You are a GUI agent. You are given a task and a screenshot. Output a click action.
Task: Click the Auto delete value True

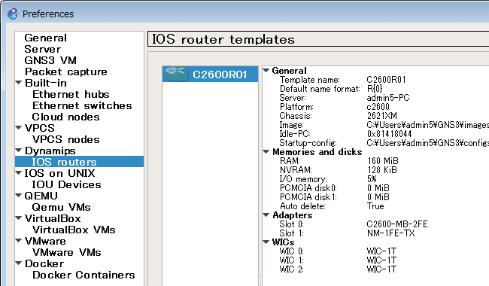(x=375, y=206)
